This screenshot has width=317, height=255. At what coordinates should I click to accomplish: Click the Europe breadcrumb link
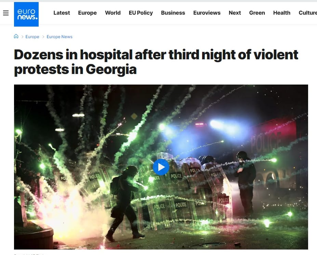32,37
